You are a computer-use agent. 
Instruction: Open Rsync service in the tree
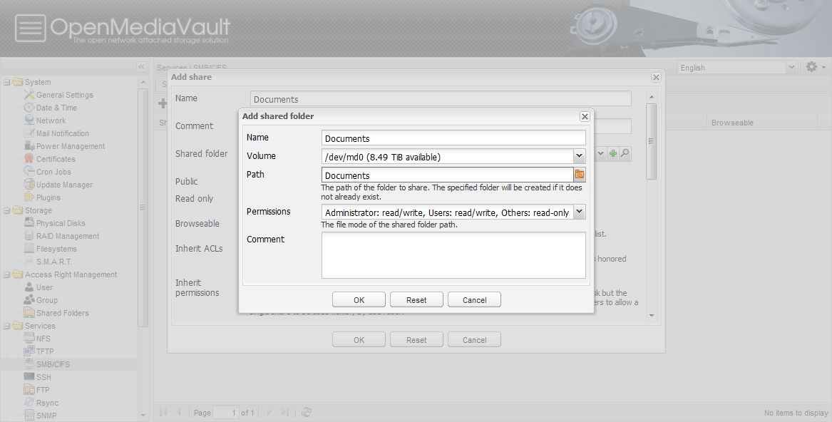pos(47,403)
